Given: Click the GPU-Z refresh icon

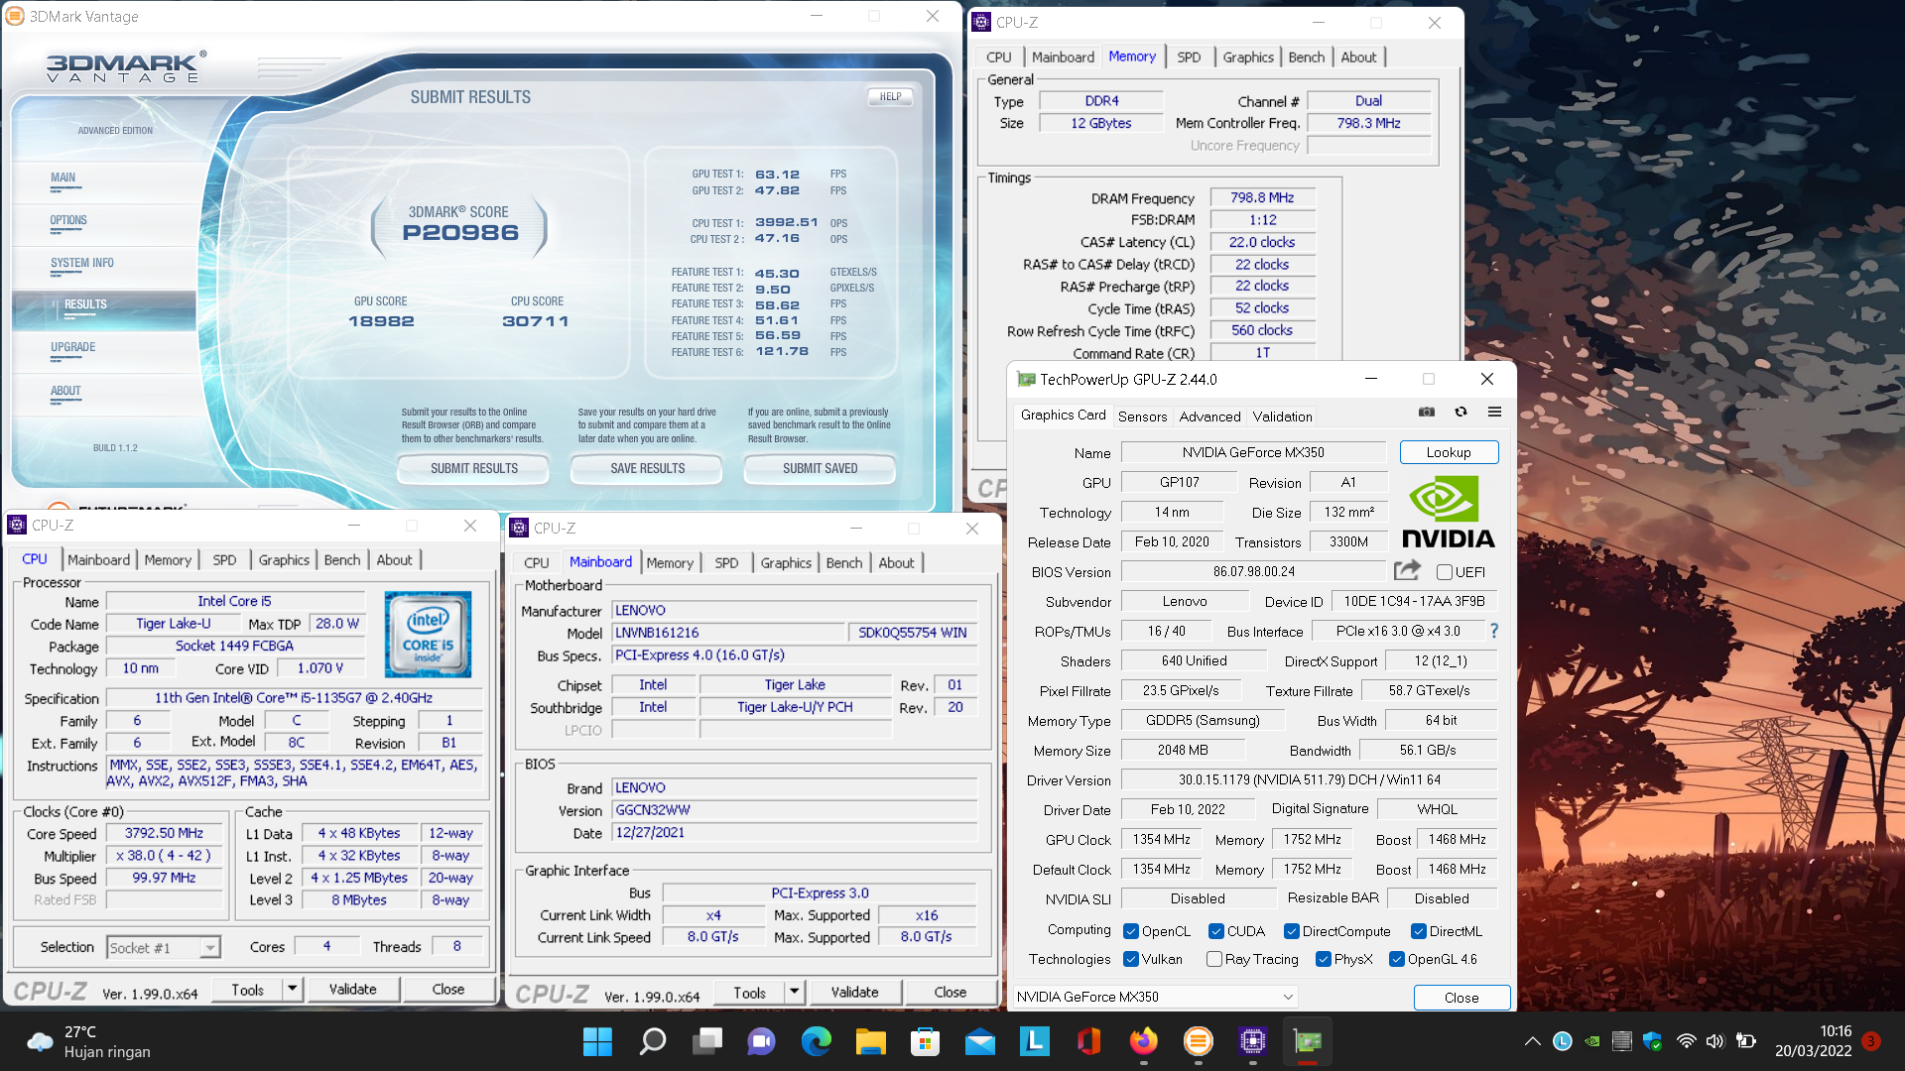Looking at the screenshot, I should click(1460, 413).
